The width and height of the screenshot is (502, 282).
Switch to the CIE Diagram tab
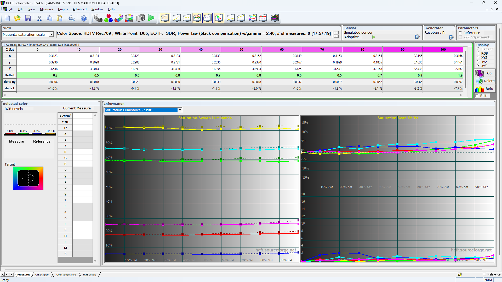point(42,275)
